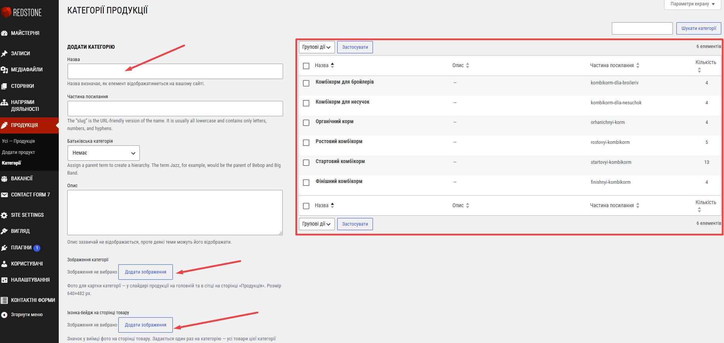Focus the Назва category name field

(x=175, y=71)
